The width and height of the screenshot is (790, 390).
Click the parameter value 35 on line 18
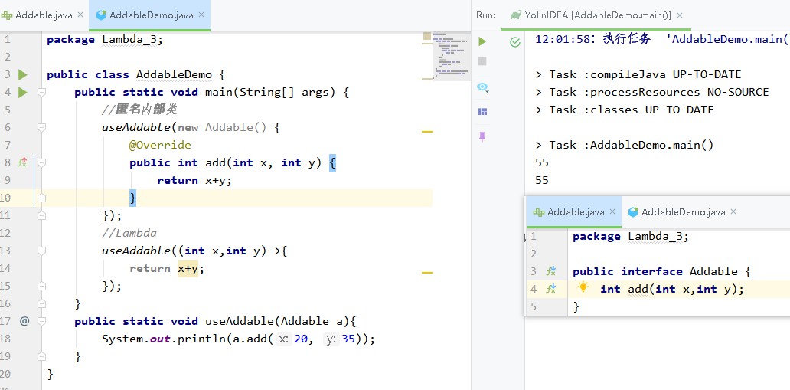(348, 339)
